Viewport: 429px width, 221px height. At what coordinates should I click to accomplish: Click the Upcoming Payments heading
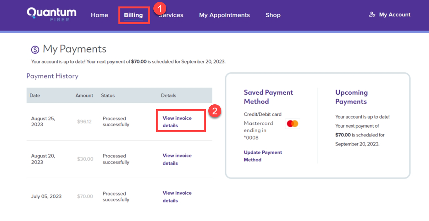pyautogui.click(x=351, y=97)
